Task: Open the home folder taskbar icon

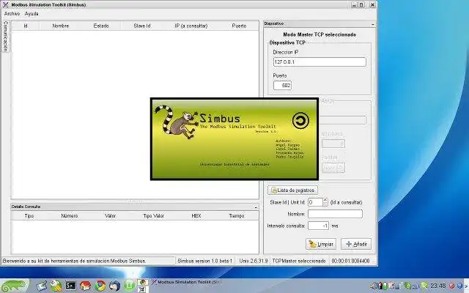Action: 85,286
